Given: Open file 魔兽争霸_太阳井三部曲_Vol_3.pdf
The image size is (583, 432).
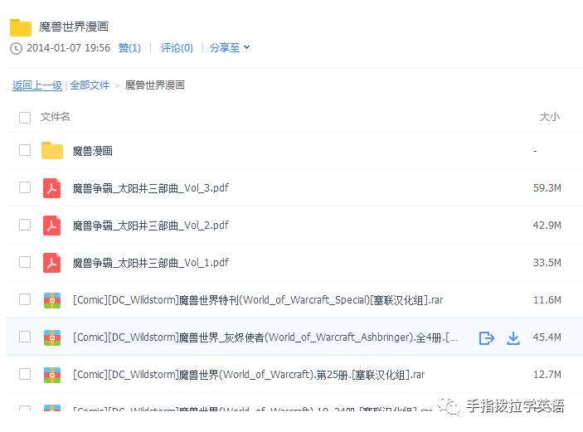Looking at the screenshot, I should click(x=151, y=188).
